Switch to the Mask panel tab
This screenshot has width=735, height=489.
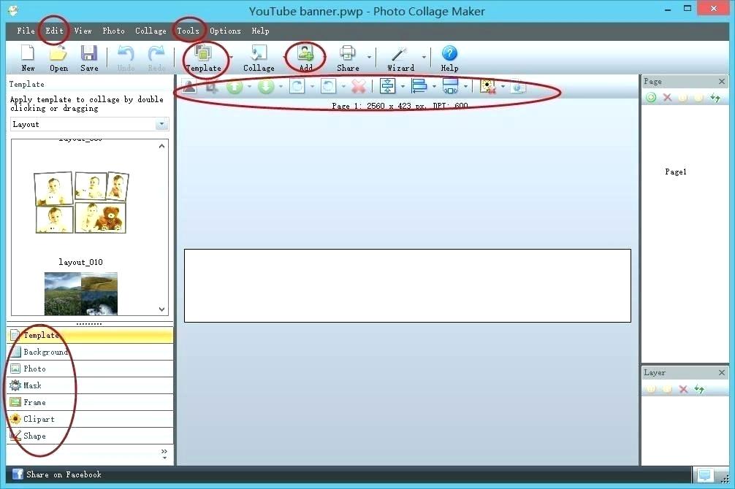pos(90,385)
